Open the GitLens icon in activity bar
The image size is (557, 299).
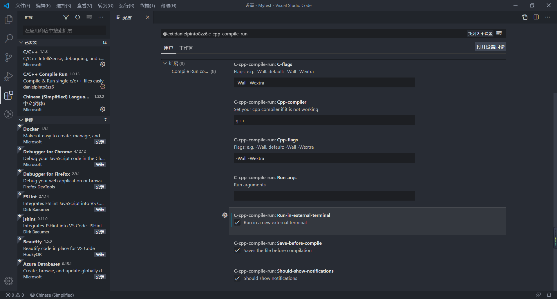[x=9, y=114]
